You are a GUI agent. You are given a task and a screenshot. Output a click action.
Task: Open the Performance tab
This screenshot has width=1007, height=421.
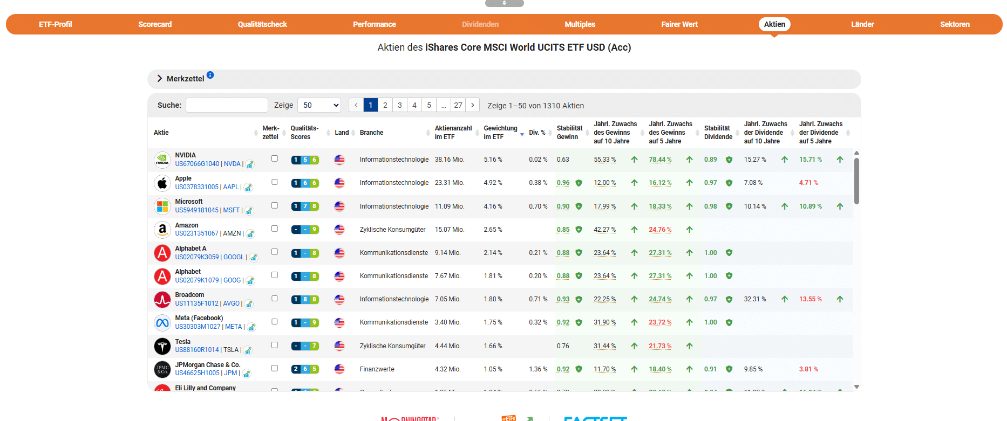pyautogui.click(x=374, y=24)
